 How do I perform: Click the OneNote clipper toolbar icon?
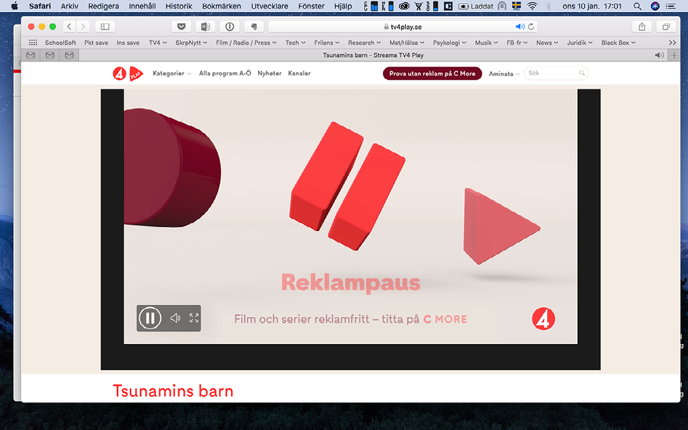pyautogui.click(x=206, y=27)
